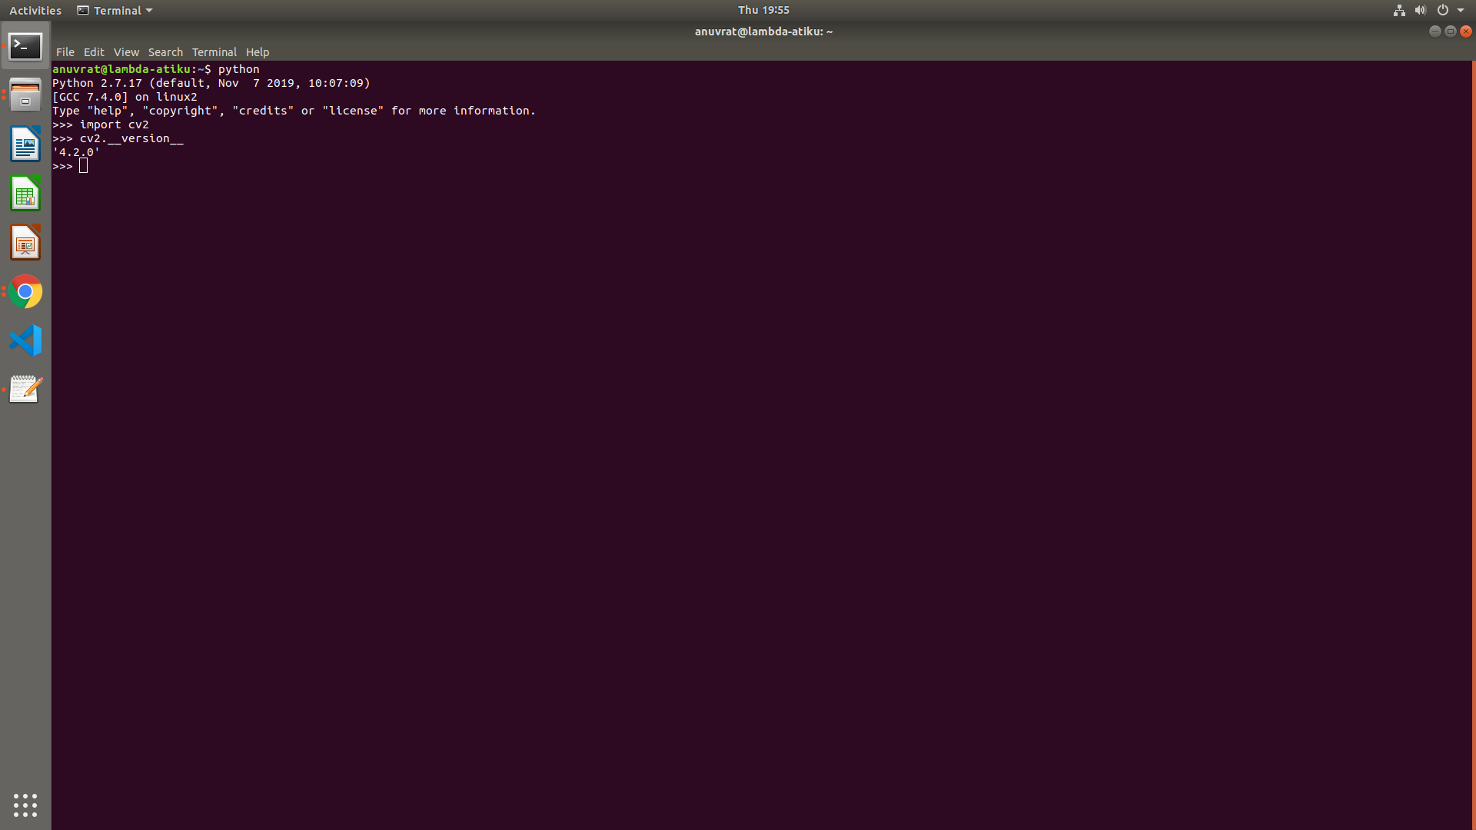The height and width of the screenshot is (830, 1476).
Task: Open the text editor from the dock
Action: click(x=25, y=389)
